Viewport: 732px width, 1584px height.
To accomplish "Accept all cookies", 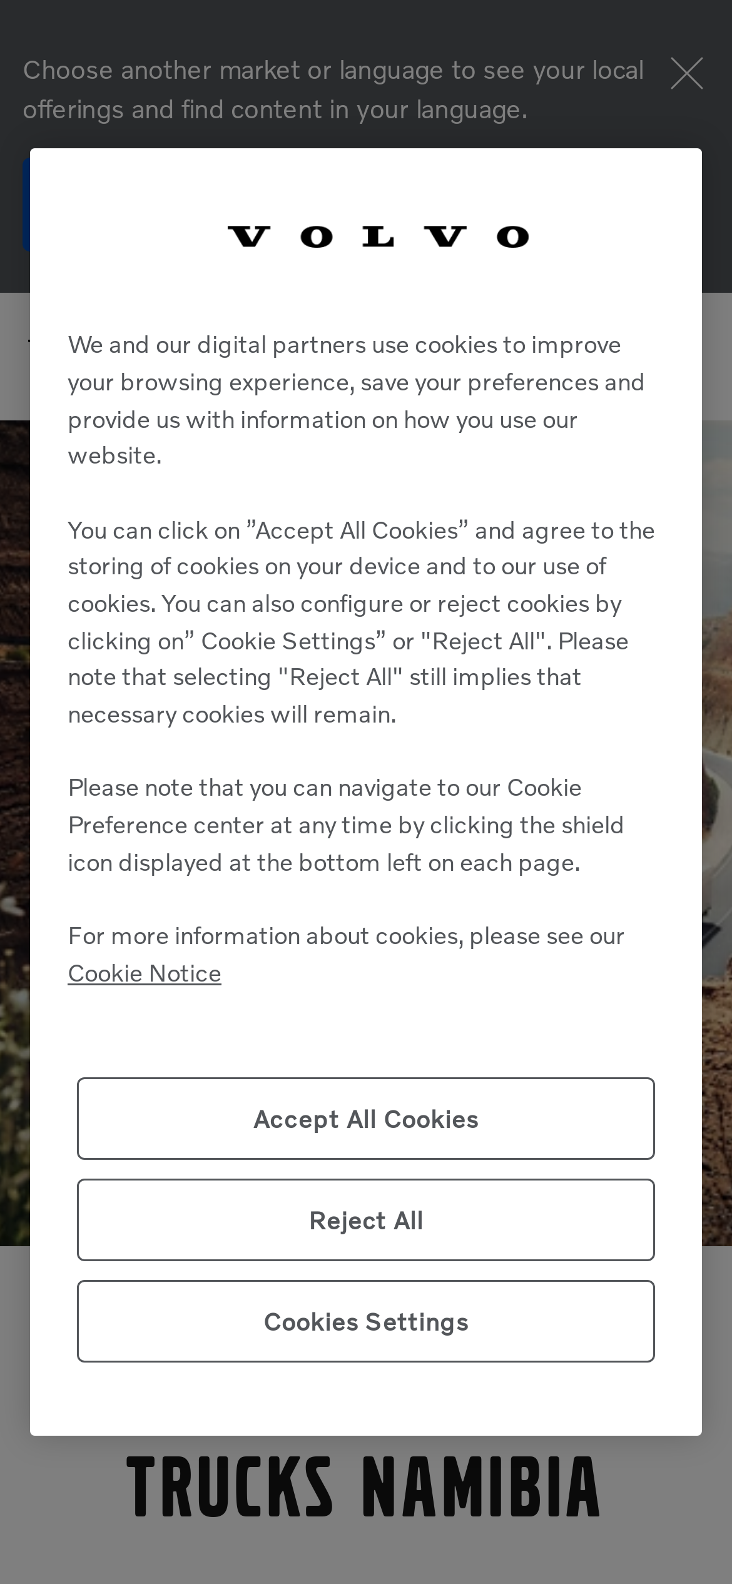I will 366,1119.
